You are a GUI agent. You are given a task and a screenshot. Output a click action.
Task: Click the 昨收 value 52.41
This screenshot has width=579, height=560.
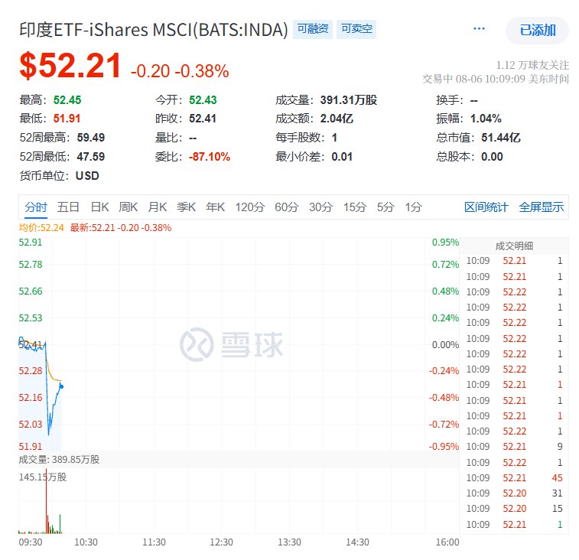(203, 119)
